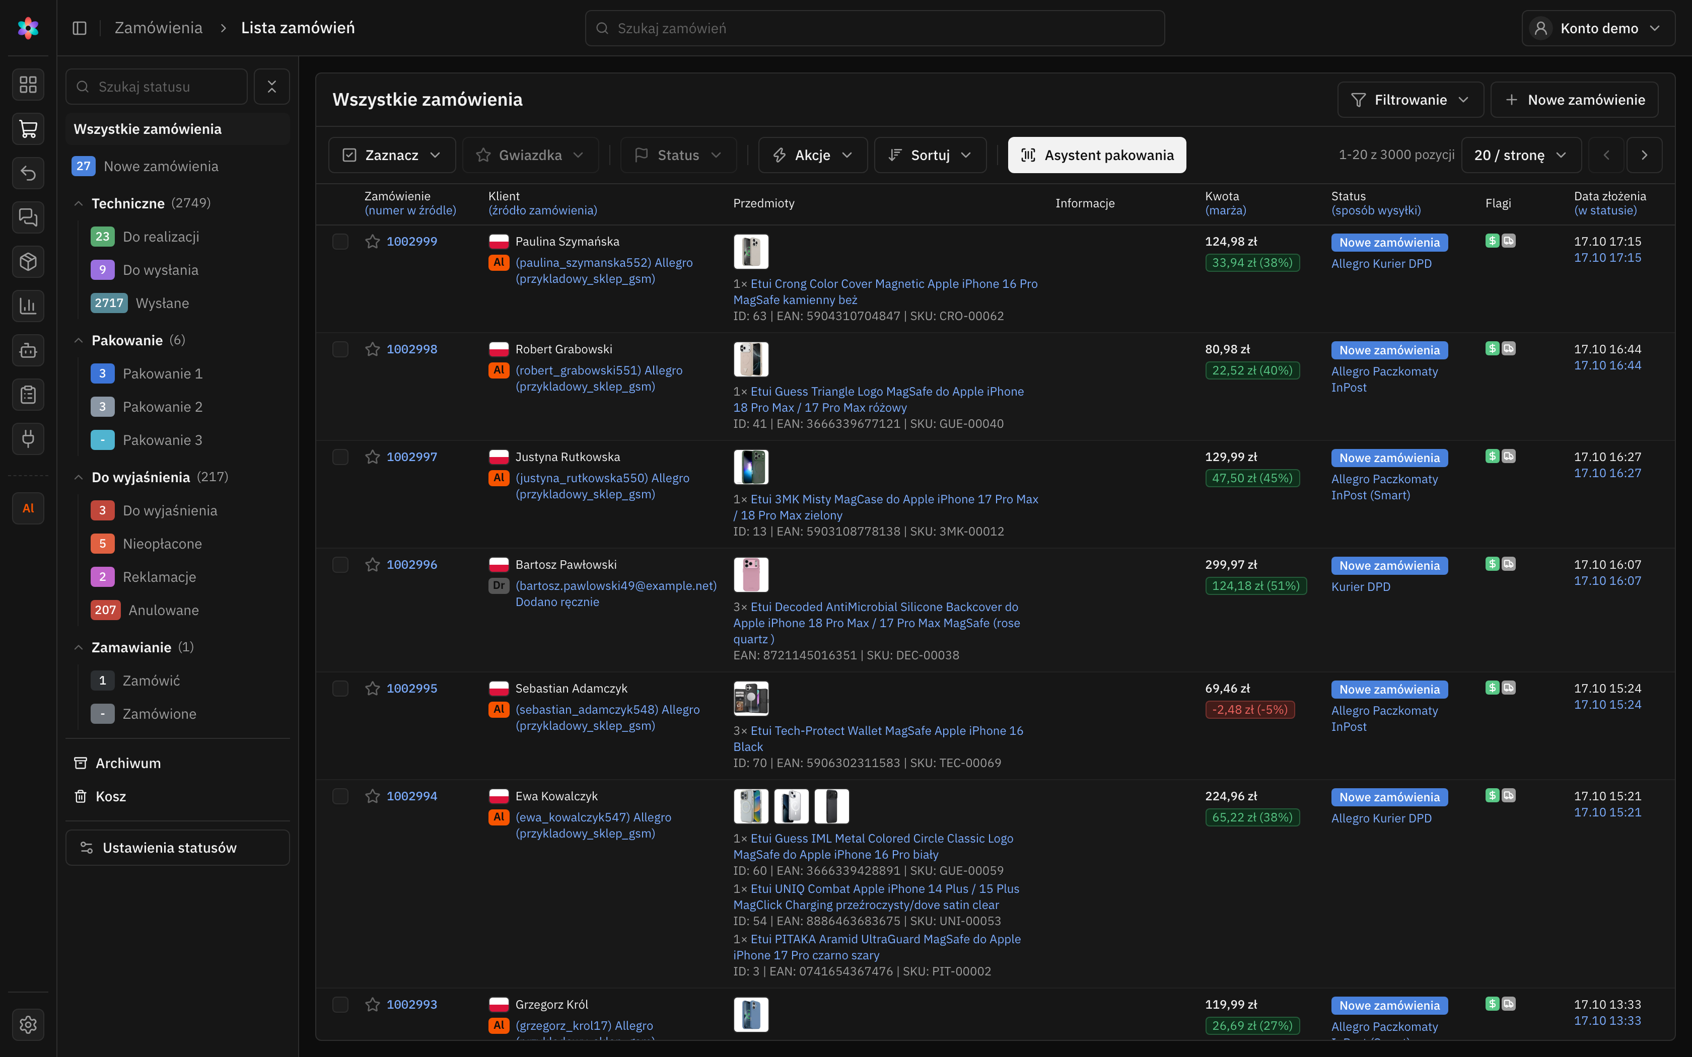Click the Nowe zamówienie button
The image size is (1692, 1057).
coord(1574,100)
